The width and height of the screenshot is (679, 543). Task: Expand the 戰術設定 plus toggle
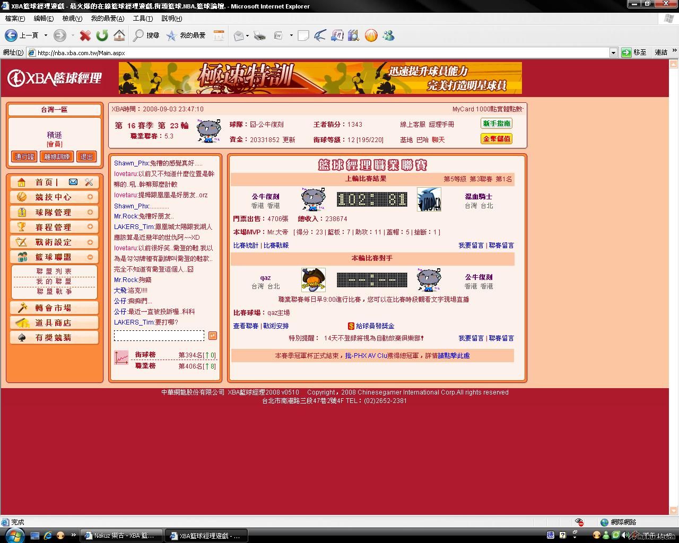point(90,242)
